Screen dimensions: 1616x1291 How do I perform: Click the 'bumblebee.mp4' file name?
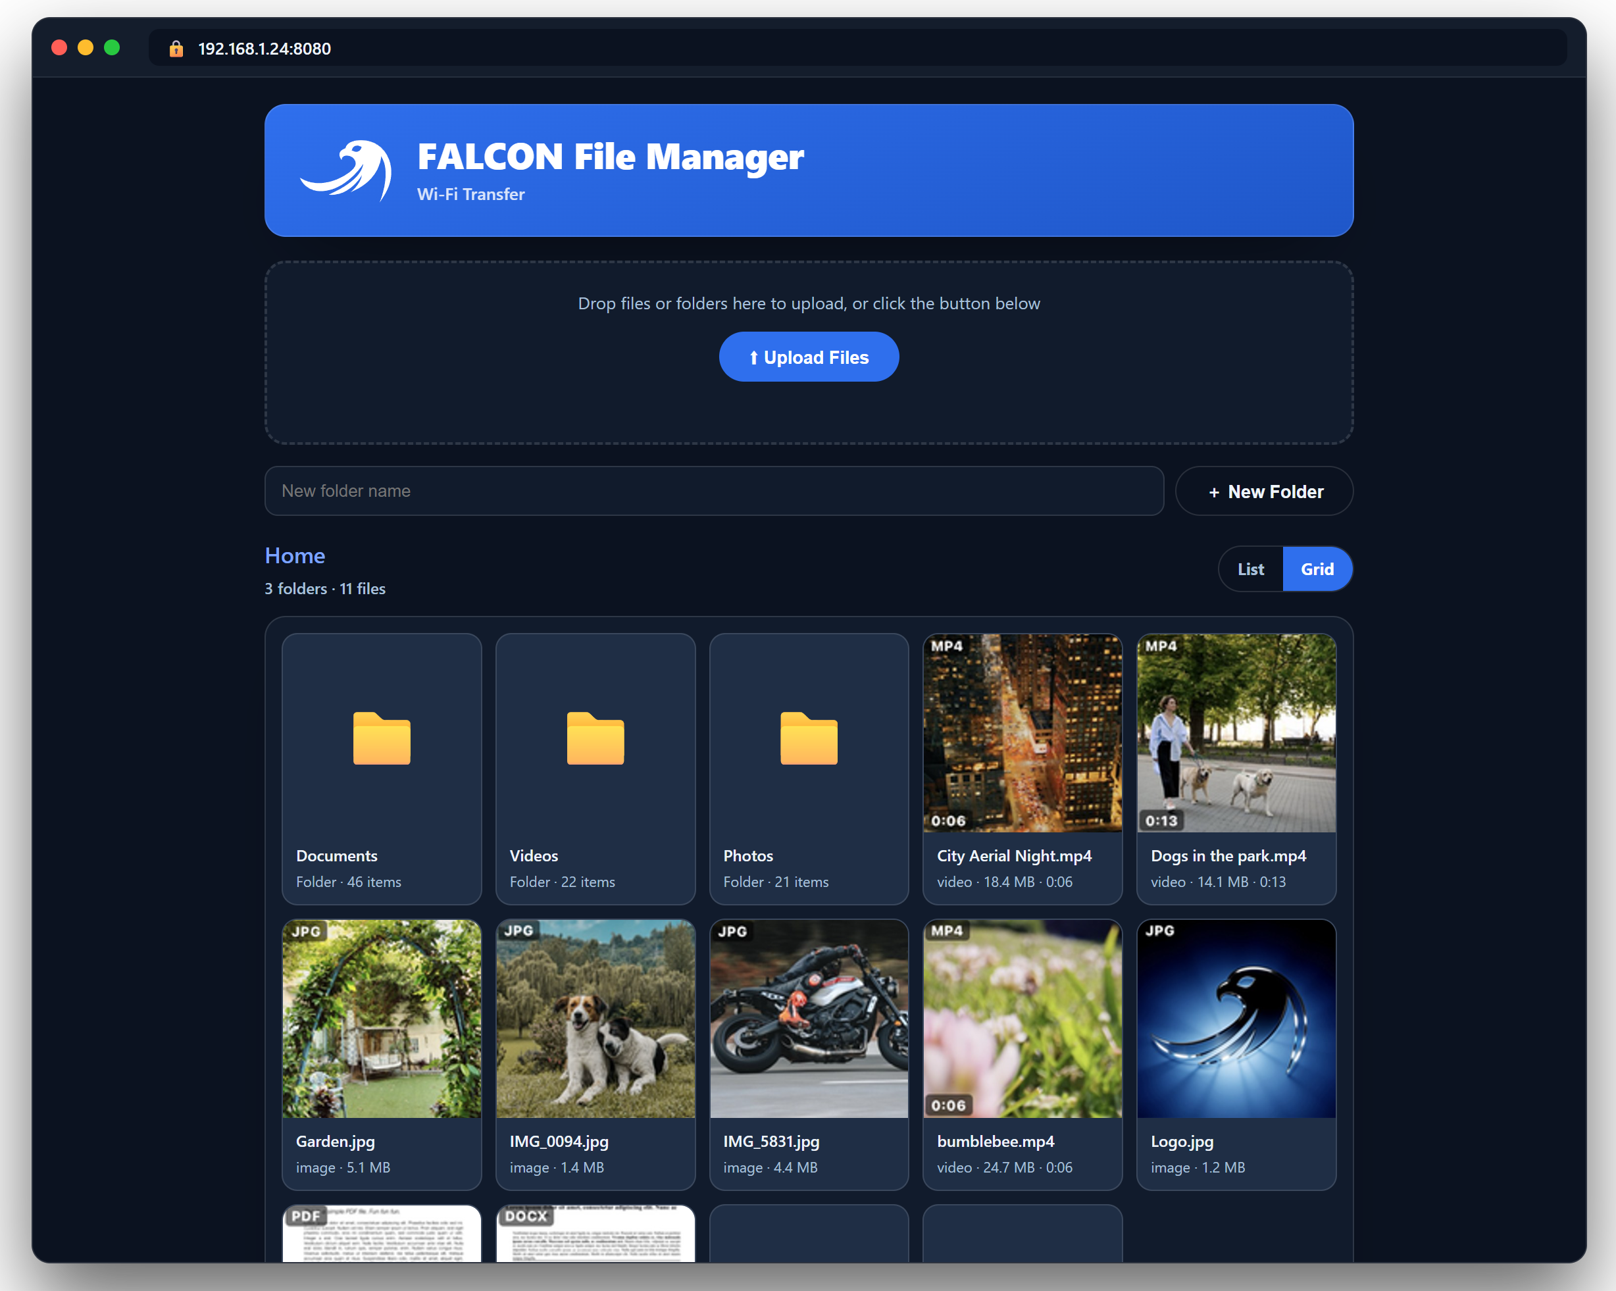coord(996,1142)
